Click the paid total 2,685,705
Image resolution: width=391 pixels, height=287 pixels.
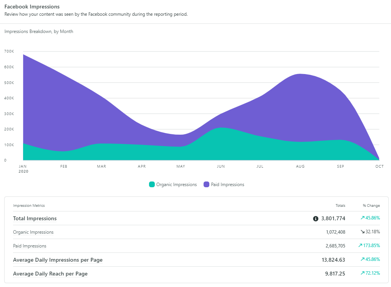[x=335, y=246]
